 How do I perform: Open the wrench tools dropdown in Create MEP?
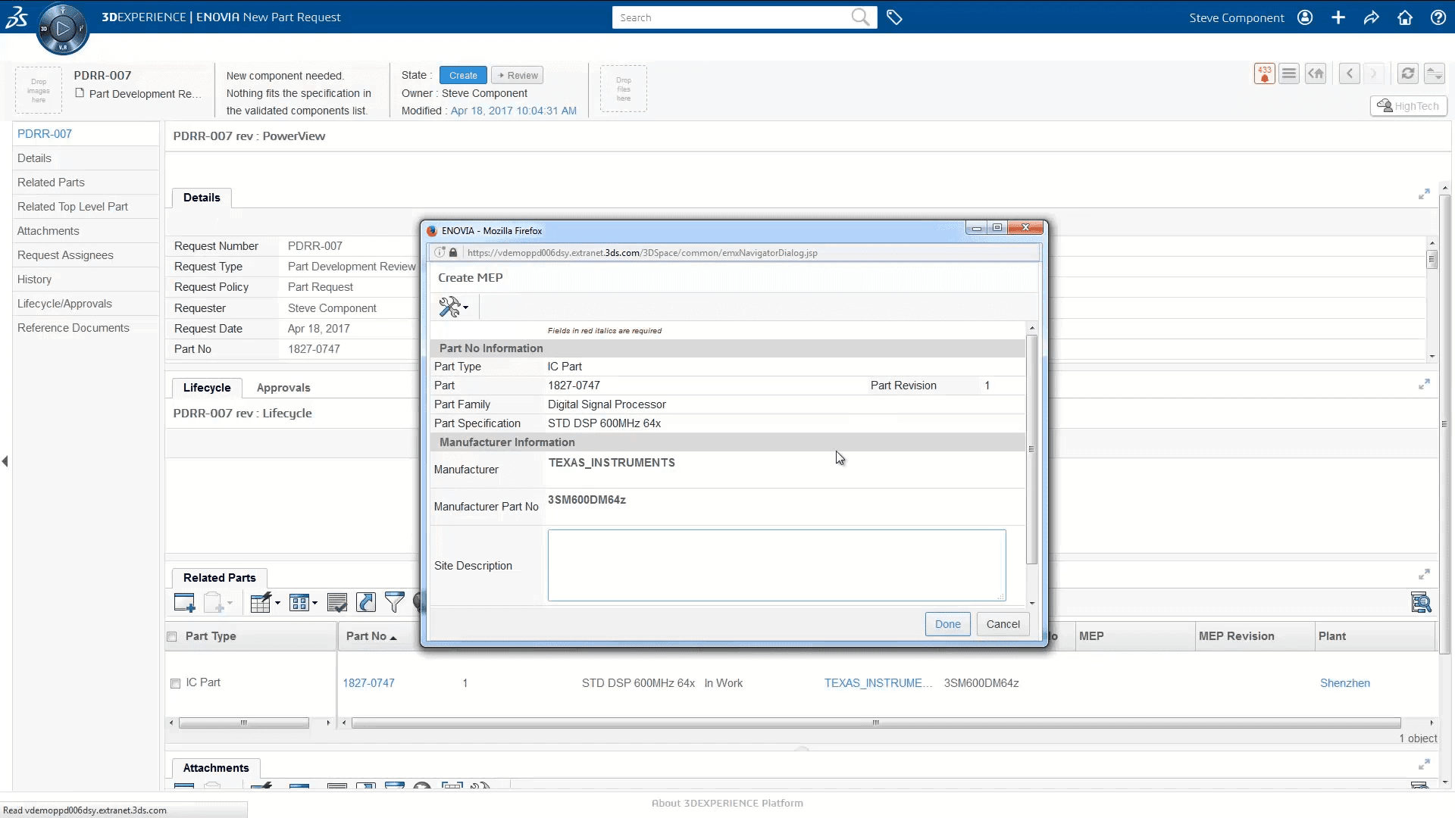(x=453, y=307)
